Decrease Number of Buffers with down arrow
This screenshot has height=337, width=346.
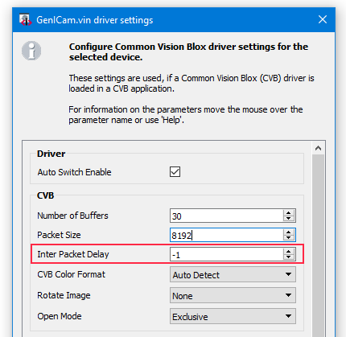tap(289, 219)
